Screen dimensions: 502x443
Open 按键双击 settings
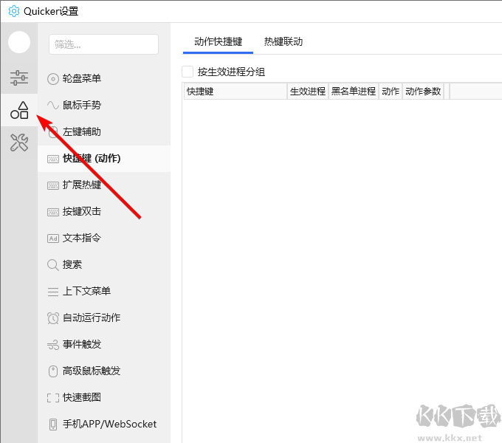pos(104,212)
